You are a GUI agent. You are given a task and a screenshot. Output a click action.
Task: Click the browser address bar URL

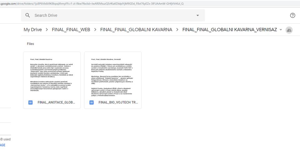coord(94,4)
